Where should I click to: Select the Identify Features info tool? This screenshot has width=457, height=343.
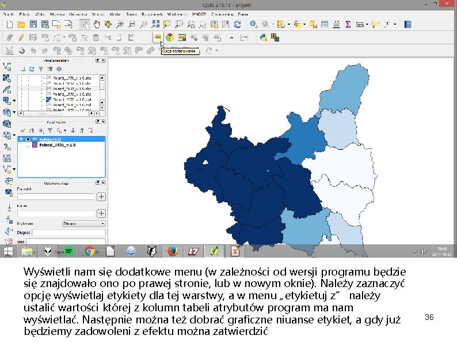pyautogui.click(x=253, y=25)
